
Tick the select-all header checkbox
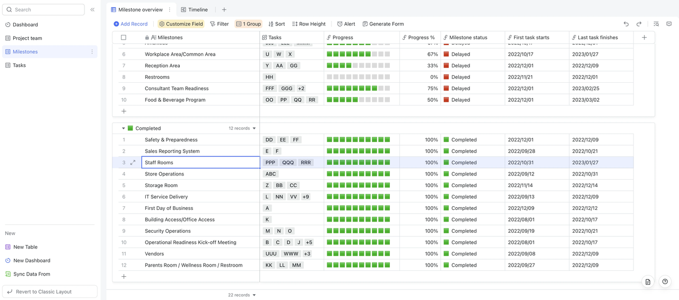pyautogui.click(x=124, y=38)
